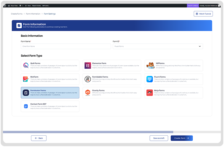Select the MetForm logo icon

(26, 79)
